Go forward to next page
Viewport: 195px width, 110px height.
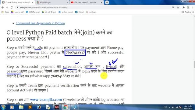pyautogui.click(x=7, y=7)
